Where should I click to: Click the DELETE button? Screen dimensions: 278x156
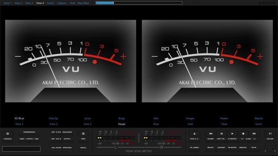(211, 148)
